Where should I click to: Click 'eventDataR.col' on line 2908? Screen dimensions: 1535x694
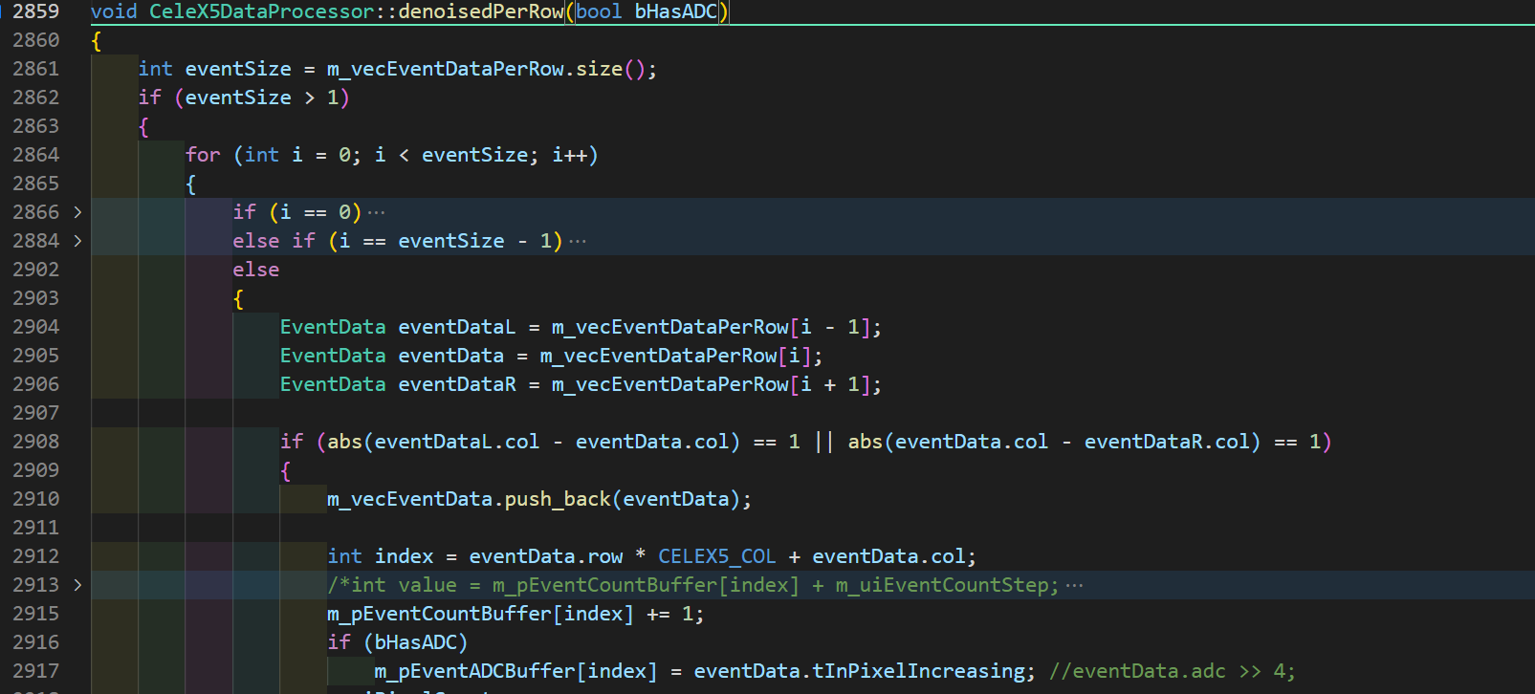pyautogui.click(x=1167, y=442)
